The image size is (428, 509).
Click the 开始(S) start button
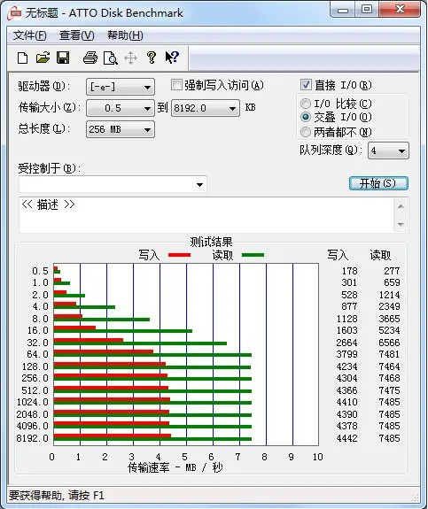[378, 183]
